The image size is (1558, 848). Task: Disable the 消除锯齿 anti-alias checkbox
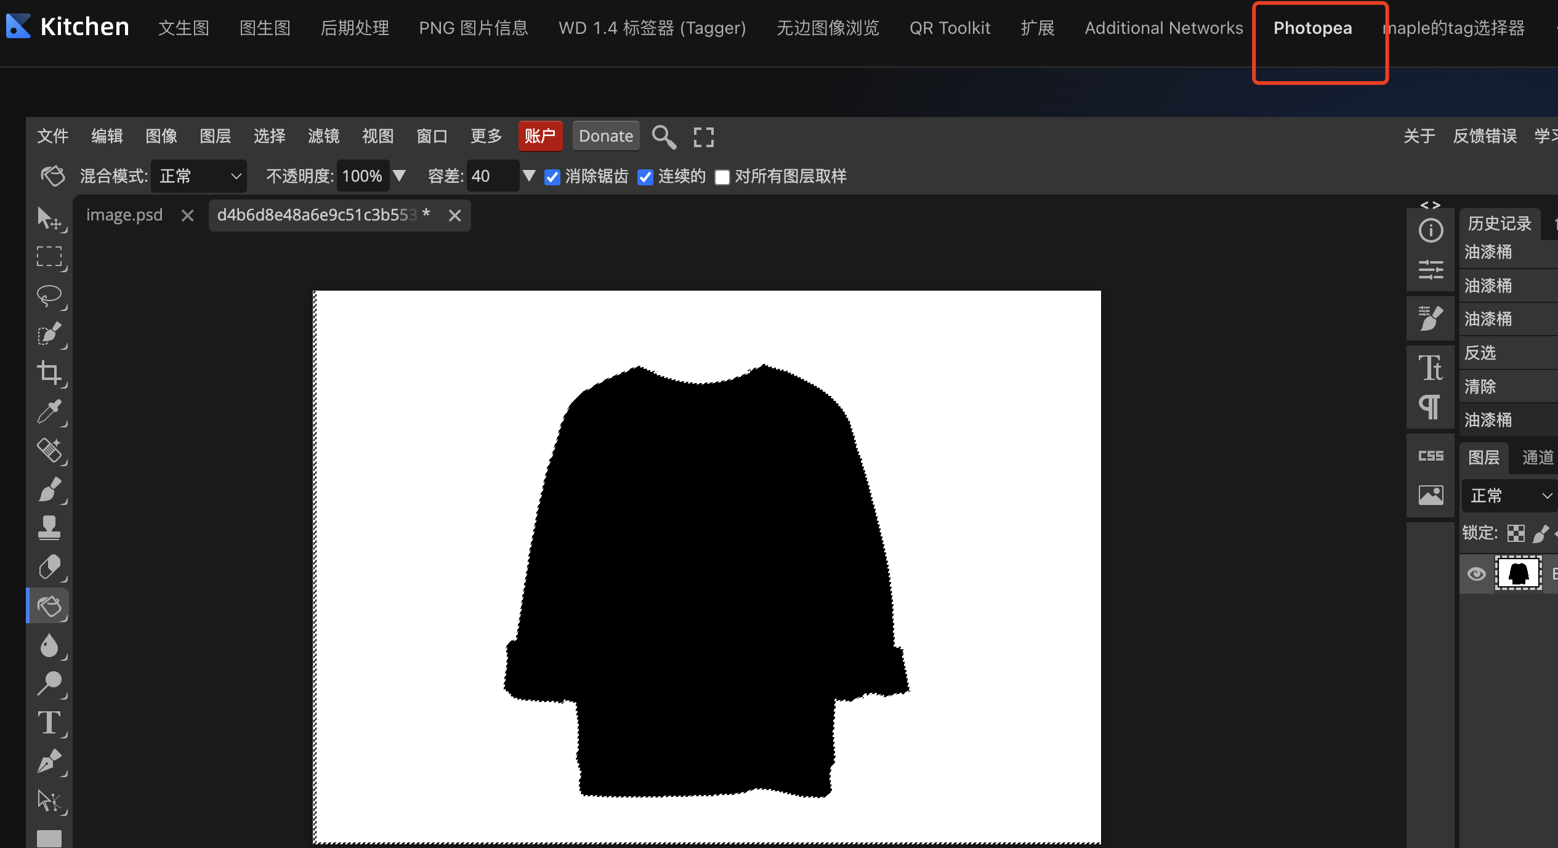pos(552,177)
